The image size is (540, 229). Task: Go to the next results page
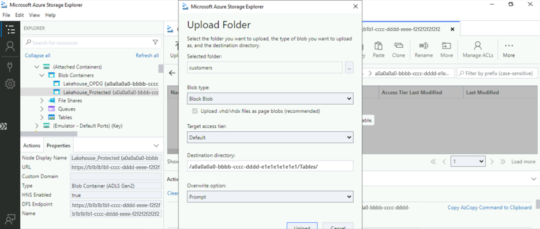coord(492,161)
